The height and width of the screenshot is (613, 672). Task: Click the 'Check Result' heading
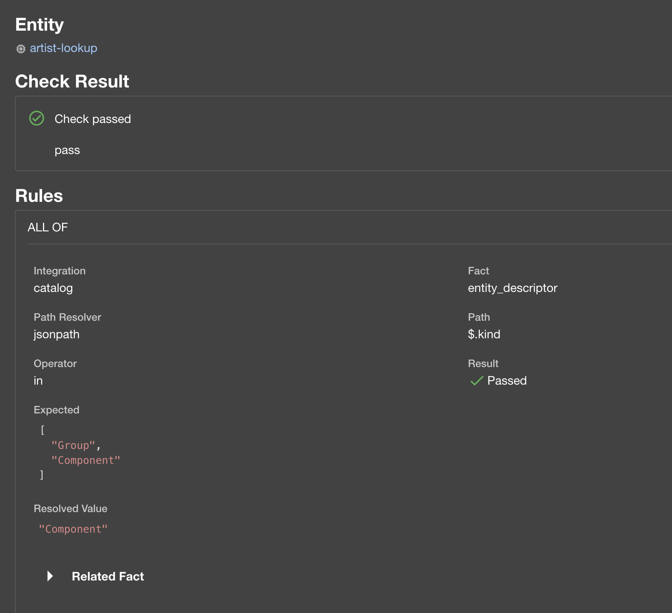click(x=72, y=81)
